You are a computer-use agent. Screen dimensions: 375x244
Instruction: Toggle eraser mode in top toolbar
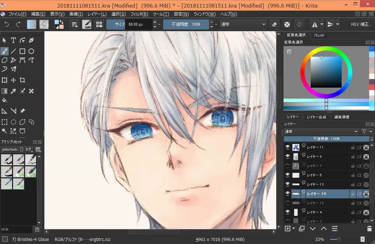pos(274,24)
